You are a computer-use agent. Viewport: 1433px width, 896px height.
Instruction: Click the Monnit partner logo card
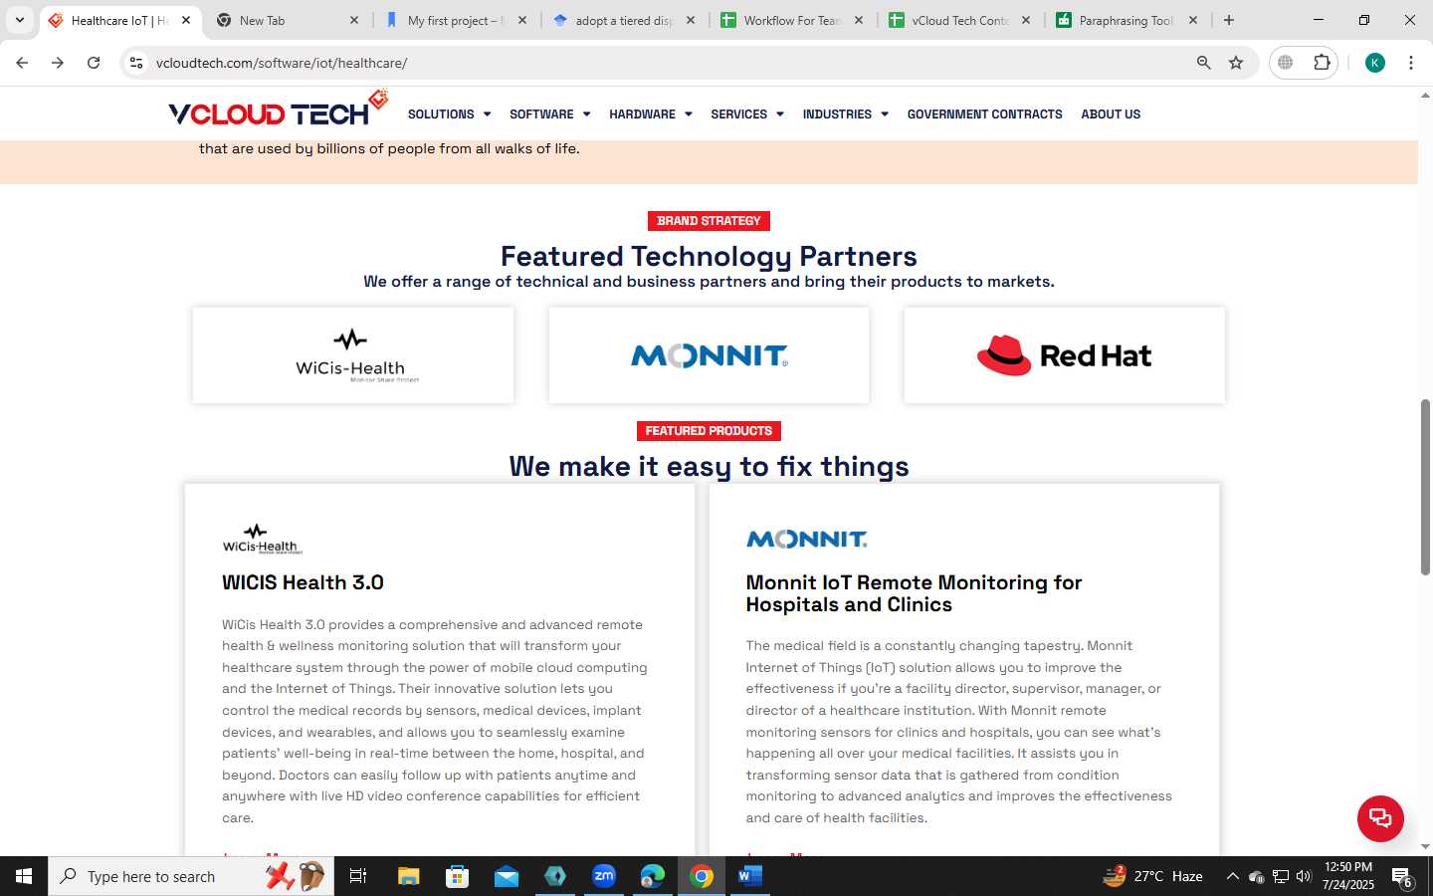709,355
